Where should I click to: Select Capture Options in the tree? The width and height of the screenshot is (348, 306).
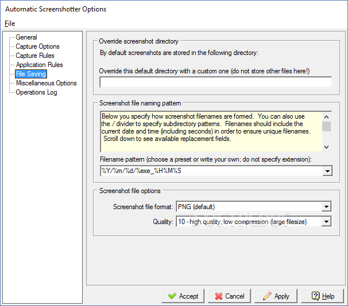37,46
